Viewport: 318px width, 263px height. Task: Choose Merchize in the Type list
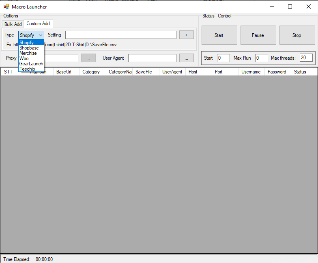pyautogui.click(x=28, y=53)
